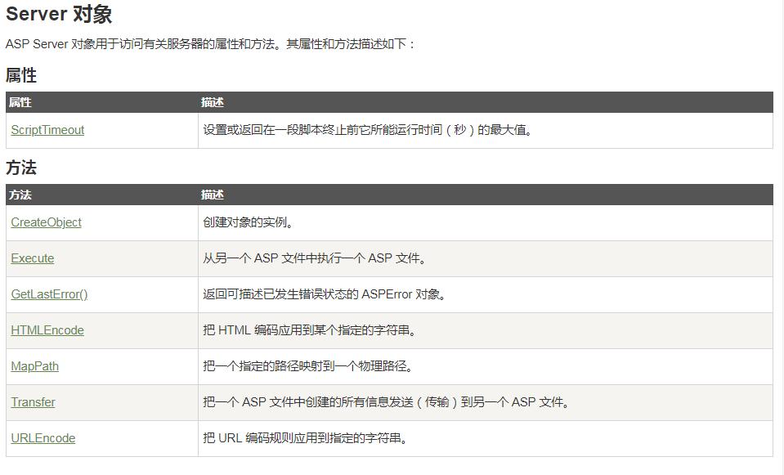Image resolution: width=784 pixels, height=475 pixels.
Task: Click the description '创建对象的实例。'
Action: (x=249, y=222)
